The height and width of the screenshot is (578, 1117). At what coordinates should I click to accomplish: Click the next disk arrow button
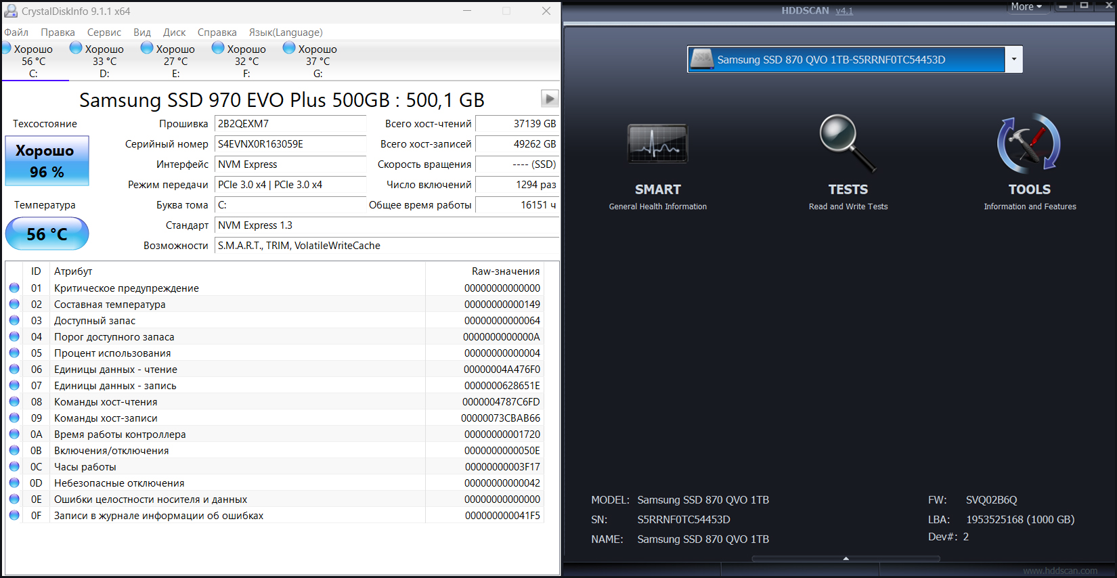pyautogui.click(x=550, y=99)
